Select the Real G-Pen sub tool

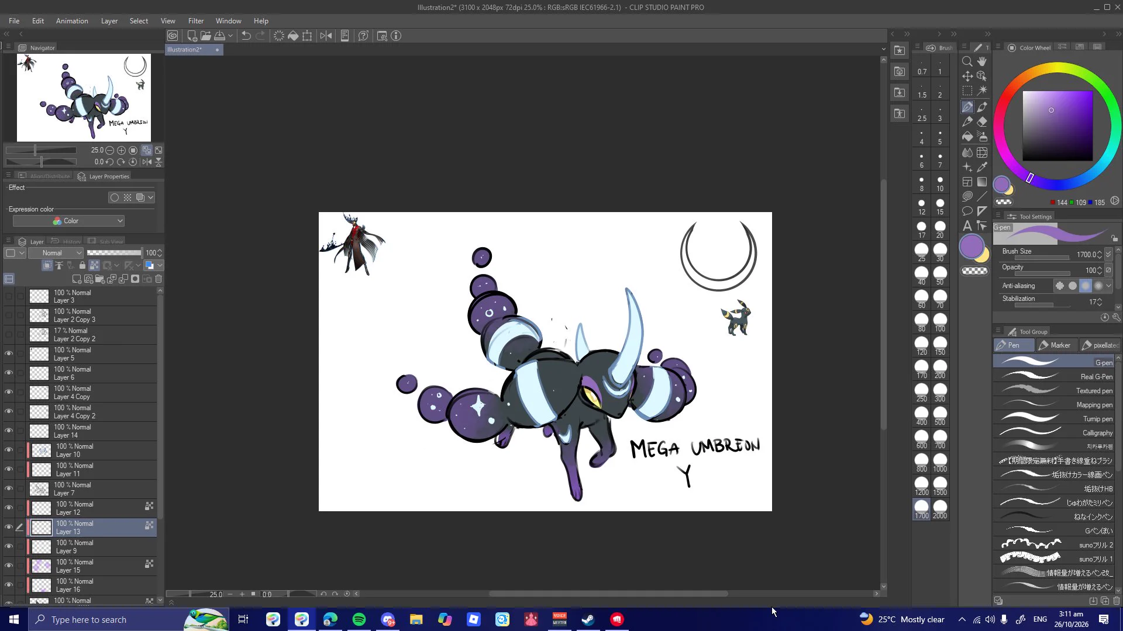(1053, 377)
